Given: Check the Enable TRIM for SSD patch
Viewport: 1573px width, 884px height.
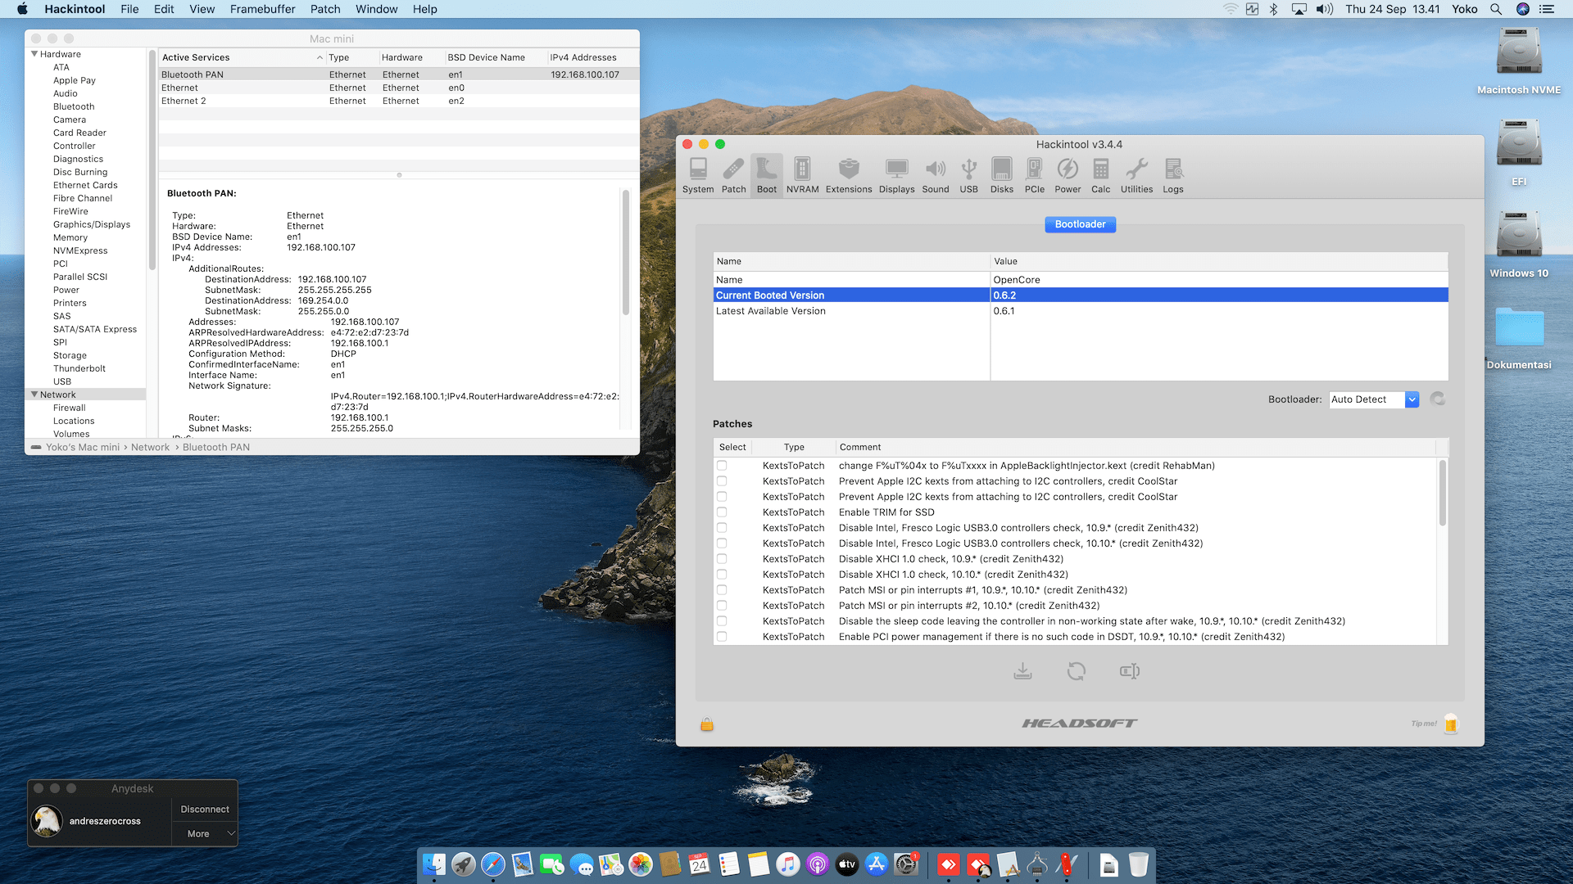Looking at the screenshot, I should 722,512.
